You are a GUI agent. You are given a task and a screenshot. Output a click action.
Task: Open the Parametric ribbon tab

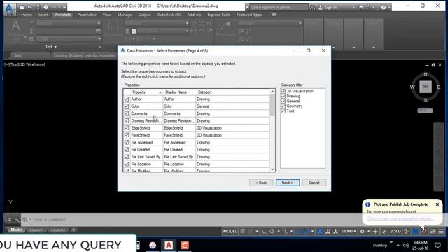pyautogui.click(x=87, y=15)
